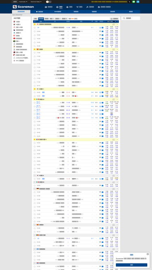Collapse the Spain league section arrow
152x270 pixels.
coord(117,49)
